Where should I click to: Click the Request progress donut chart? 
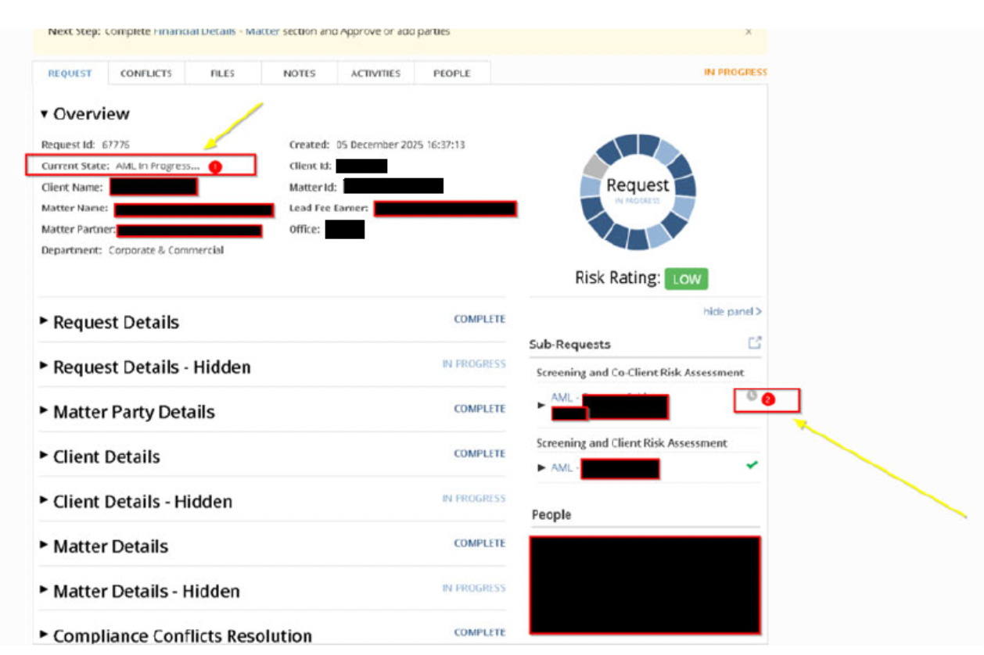pyautogui.click(x=637, y=191)
